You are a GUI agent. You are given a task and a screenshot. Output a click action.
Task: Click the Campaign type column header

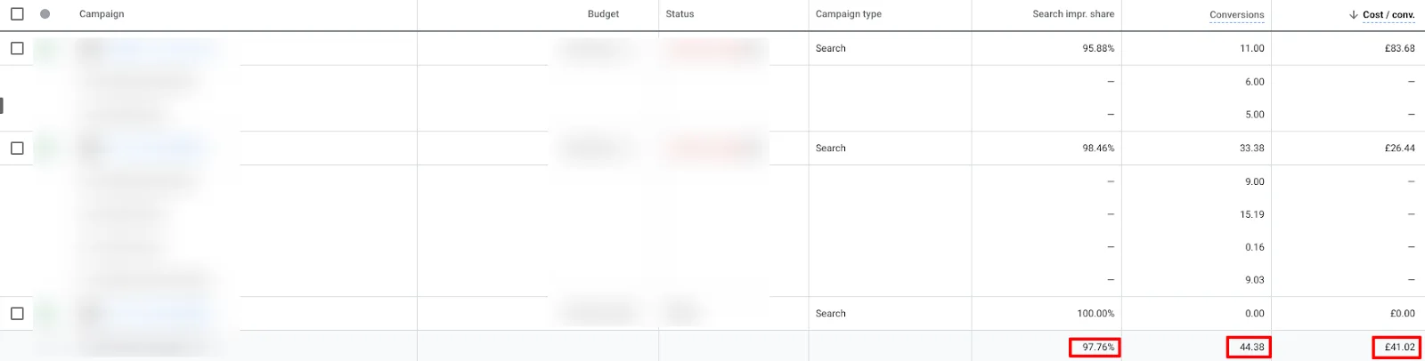pyautogui.click(x=849, y=14)
